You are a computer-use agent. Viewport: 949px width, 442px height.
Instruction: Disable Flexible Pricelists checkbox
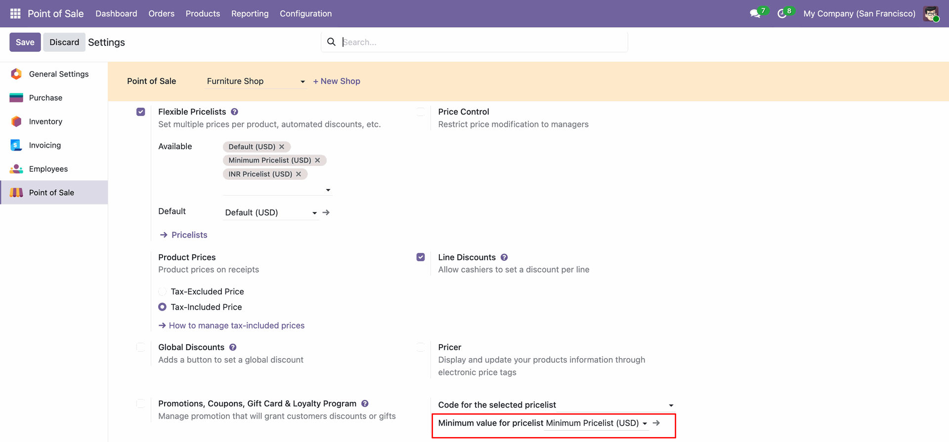141,112
